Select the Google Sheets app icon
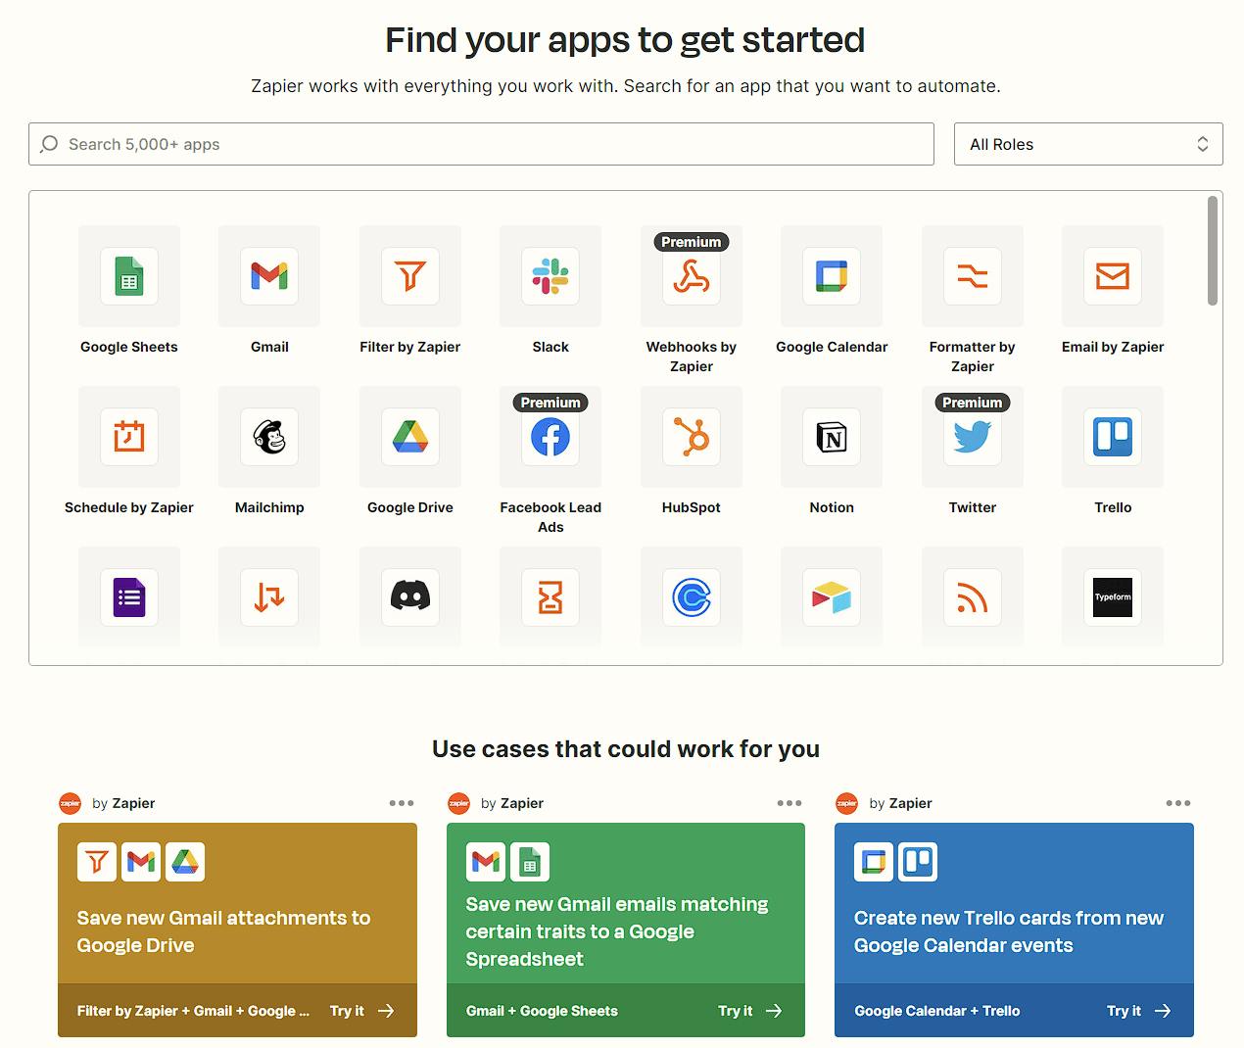The image size is (1244, 1048). tap(129, 276)
